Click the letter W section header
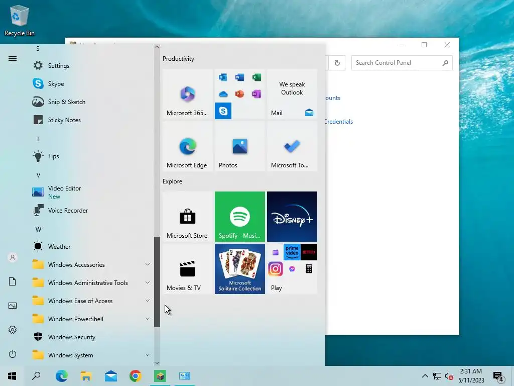 point(38,229)
